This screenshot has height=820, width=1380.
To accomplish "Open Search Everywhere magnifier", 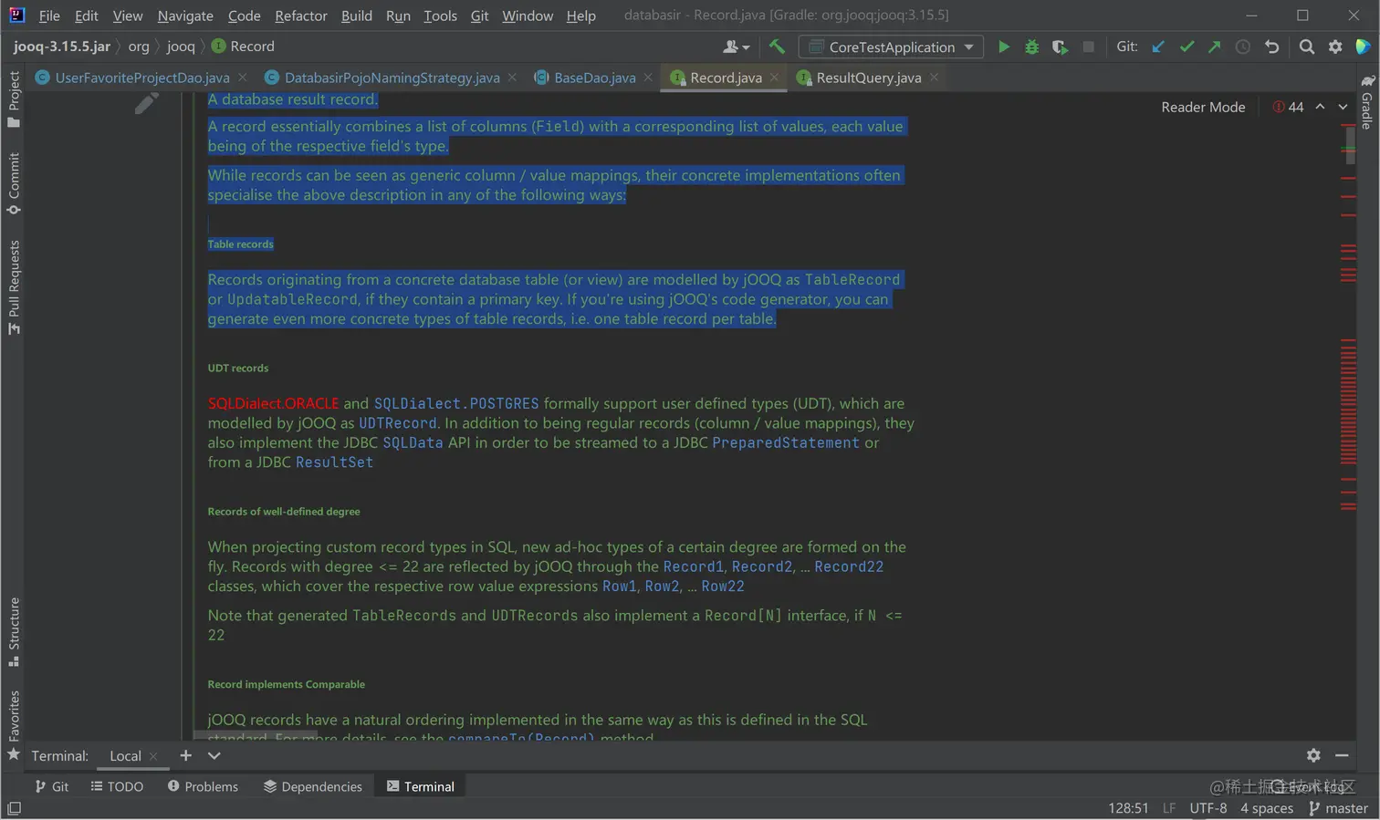I will click(x=1307, y=47).
